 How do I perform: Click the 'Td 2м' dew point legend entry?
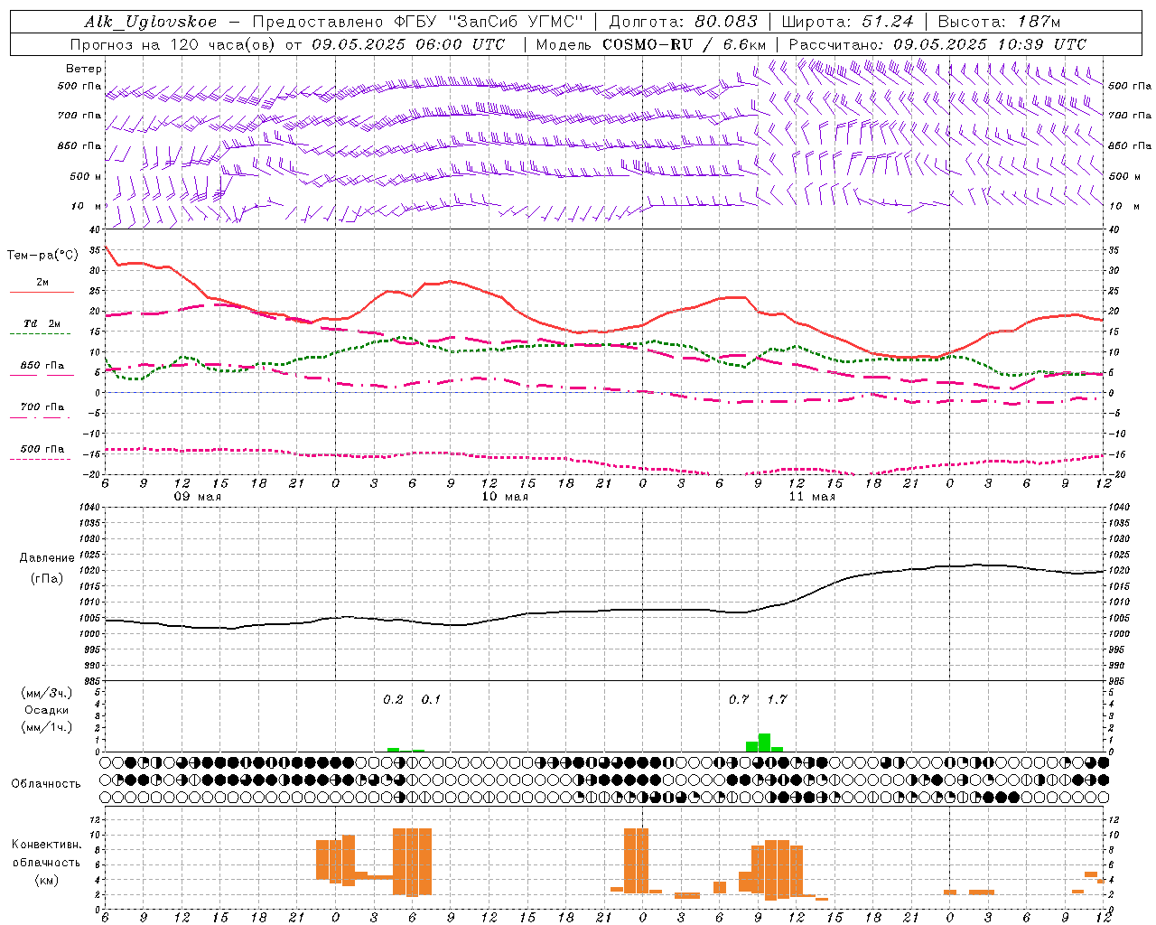(x=42, y=323)
